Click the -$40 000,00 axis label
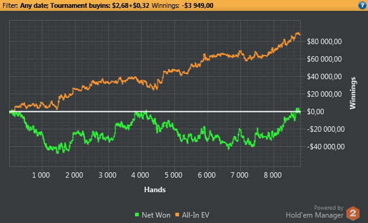 [x=326, y=147]
